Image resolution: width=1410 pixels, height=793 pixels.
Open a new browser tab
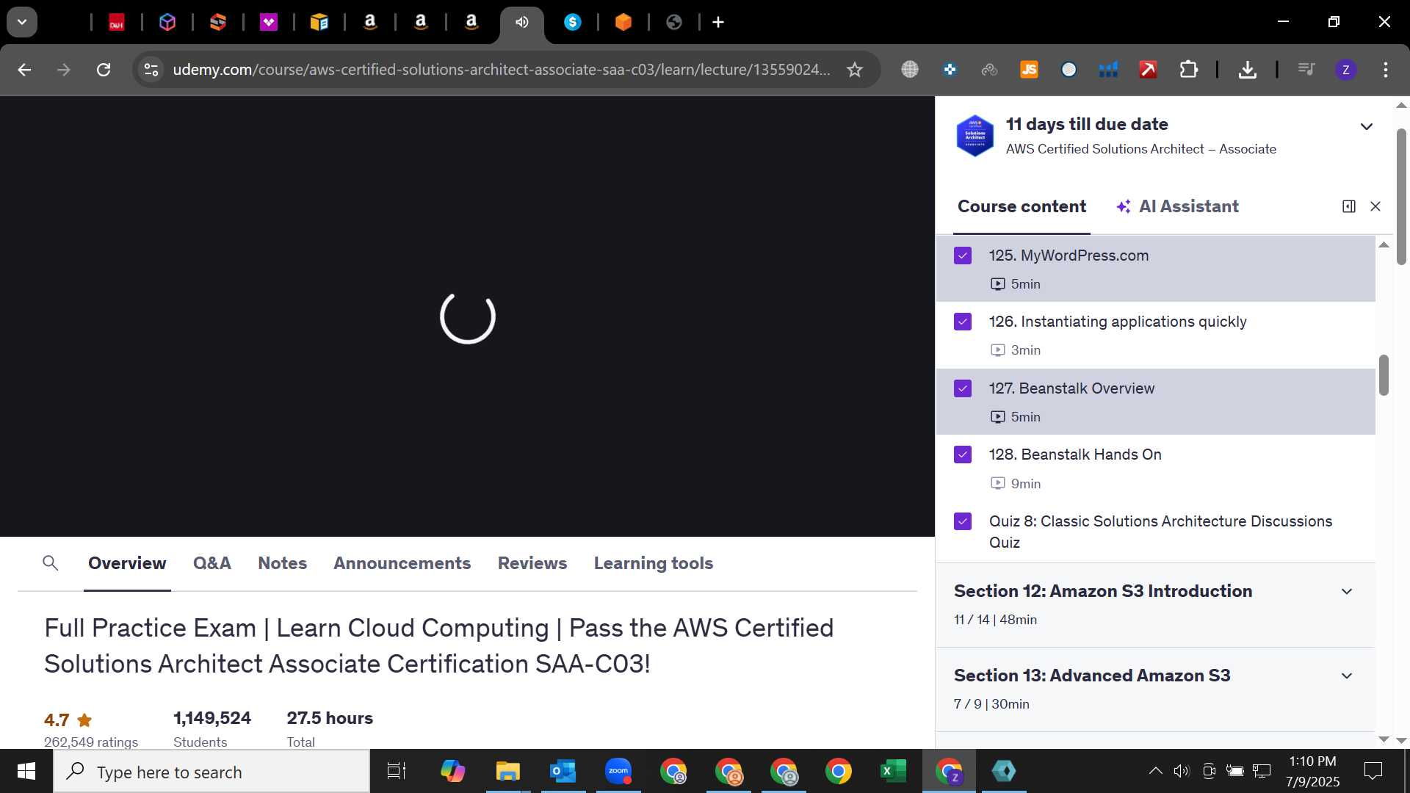718,22
